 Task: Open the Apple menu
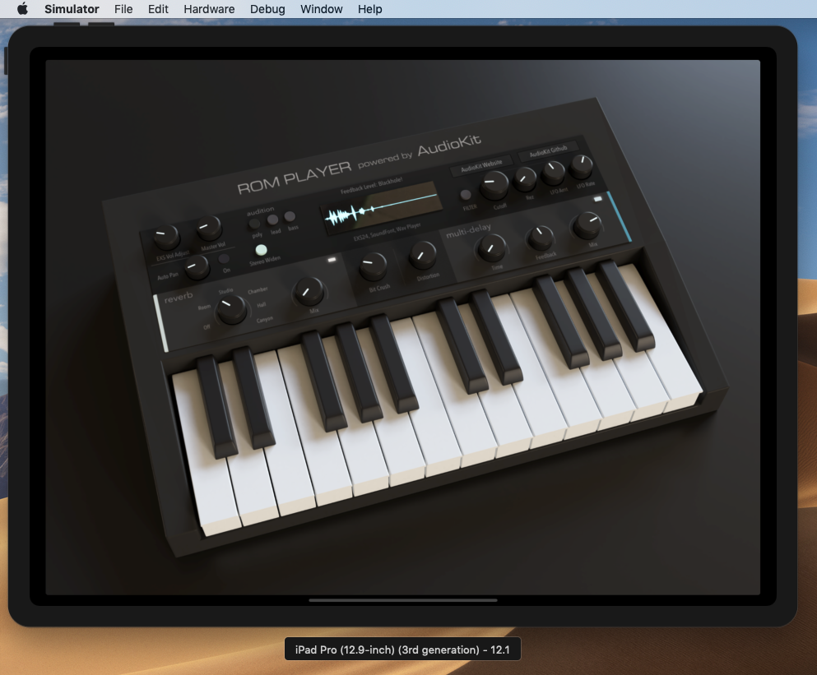pyautogui.click(x=22, y=9)
